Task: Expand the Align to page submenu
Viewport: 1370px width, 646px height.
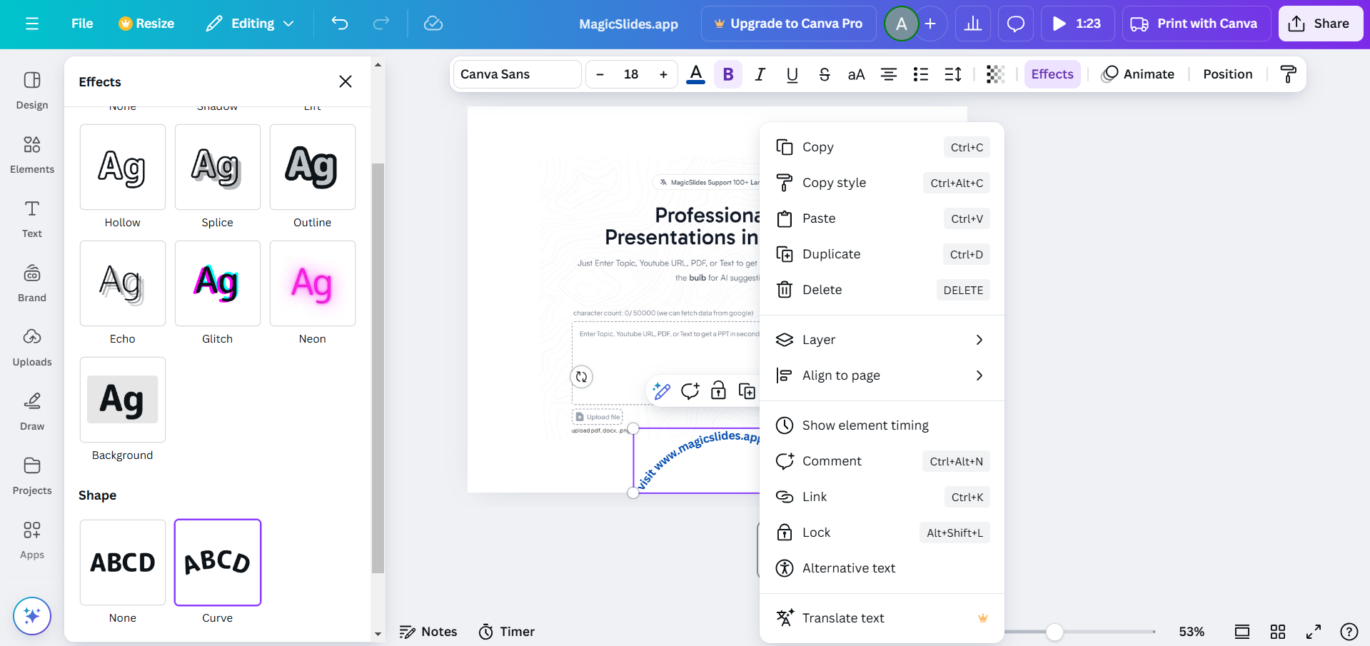Action: tap(882, 375)
